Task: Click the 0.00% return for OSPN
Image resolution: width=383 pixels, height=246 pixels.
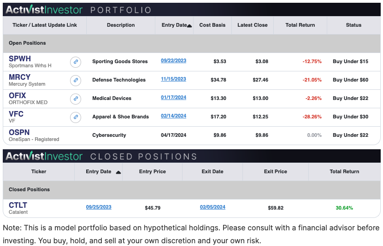Action: tap(314, 135)
